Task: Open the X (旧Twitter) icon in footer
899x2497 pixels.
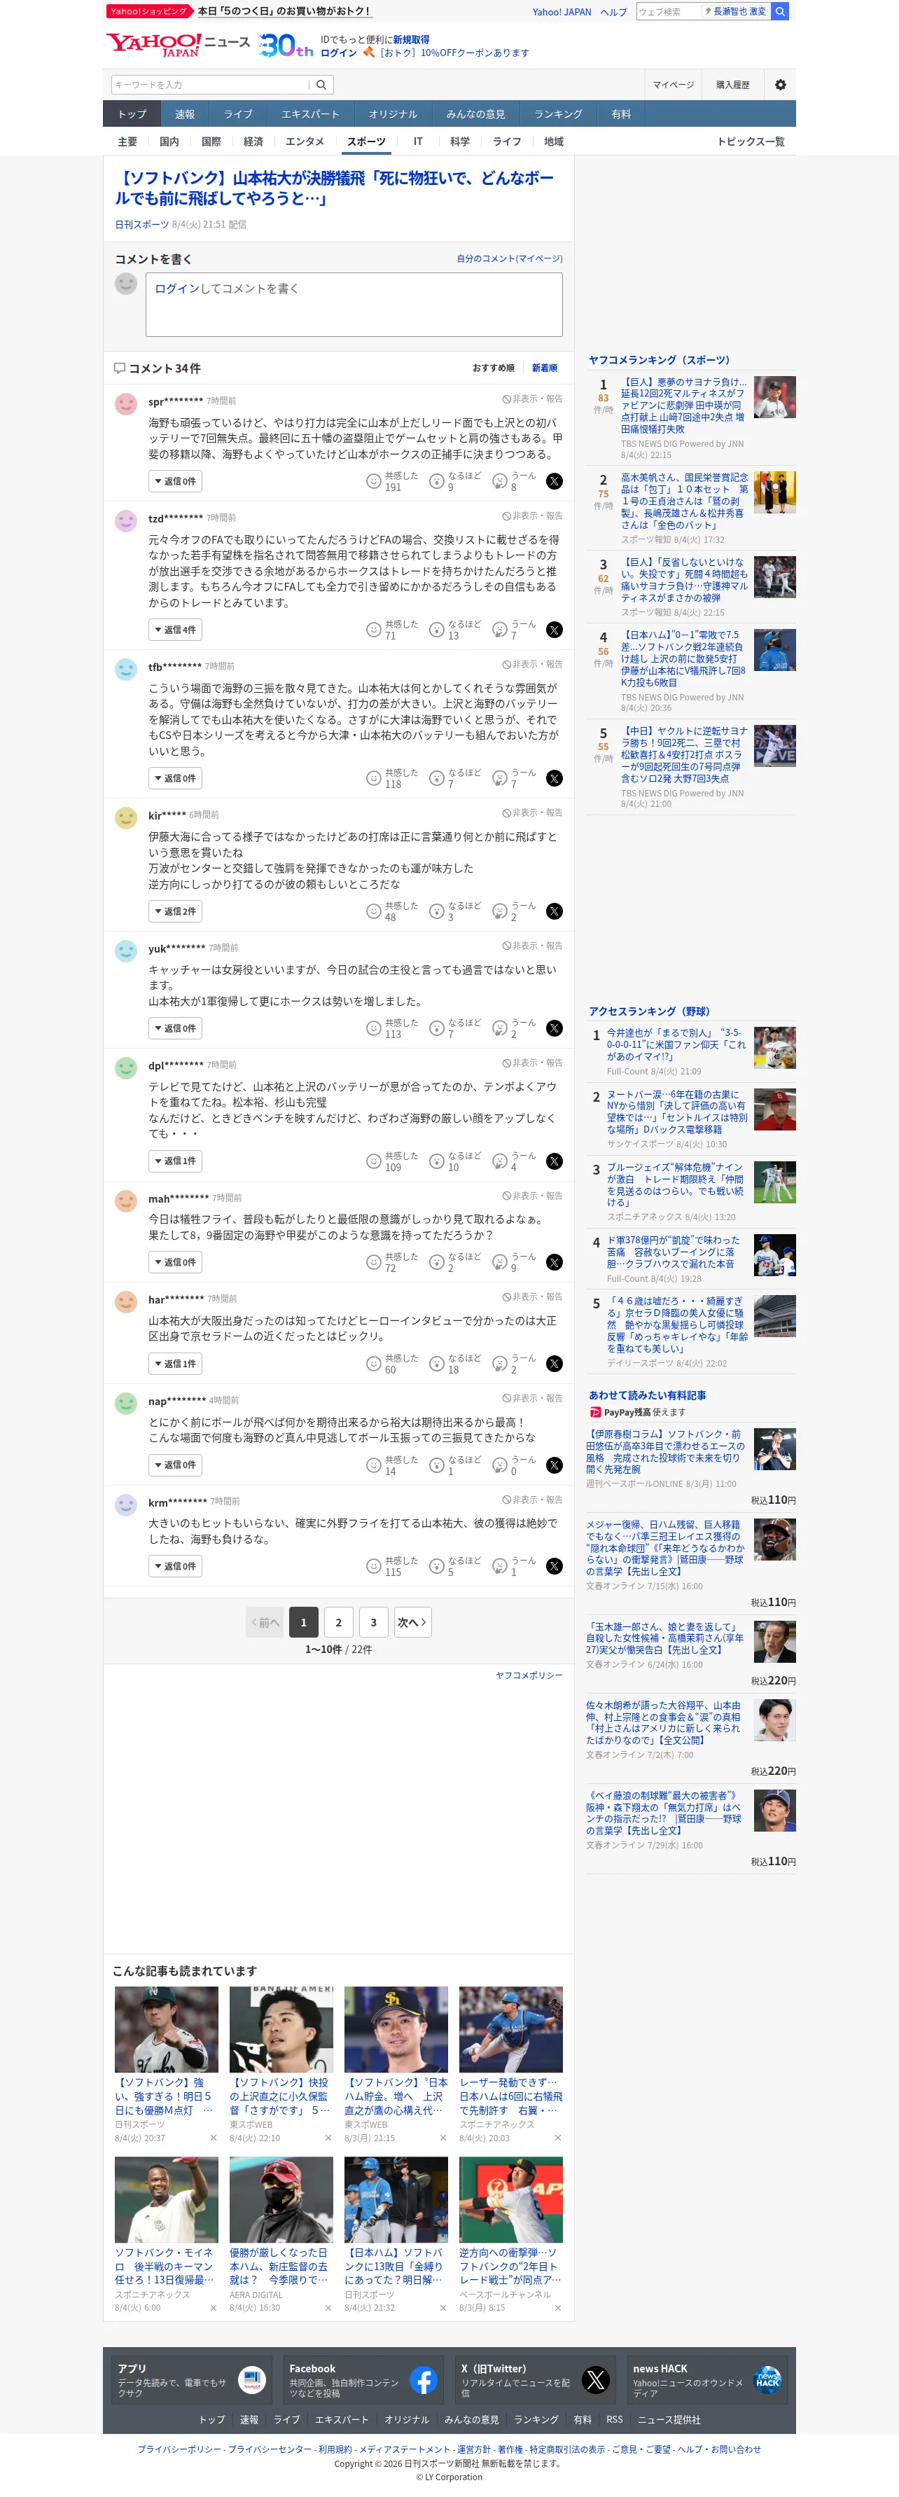Action: coord(596,2380)
